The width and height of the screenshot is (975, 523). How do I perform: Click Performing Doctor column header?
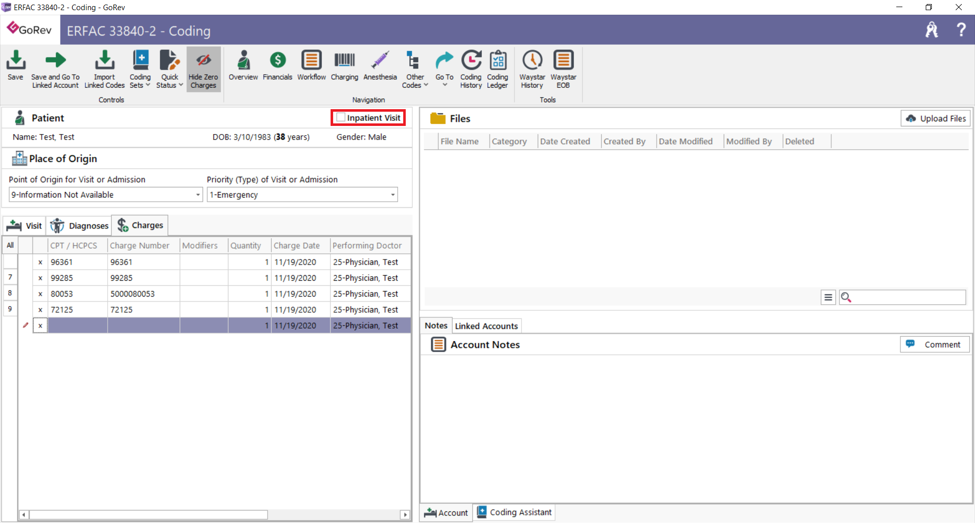point(371,245)
